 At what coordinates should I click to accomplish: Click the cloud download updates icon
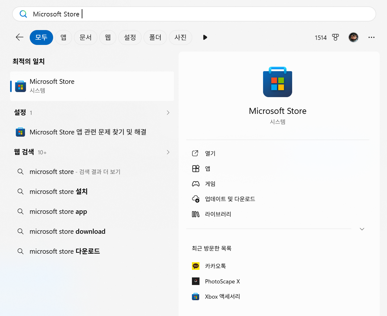coord(196,199)
